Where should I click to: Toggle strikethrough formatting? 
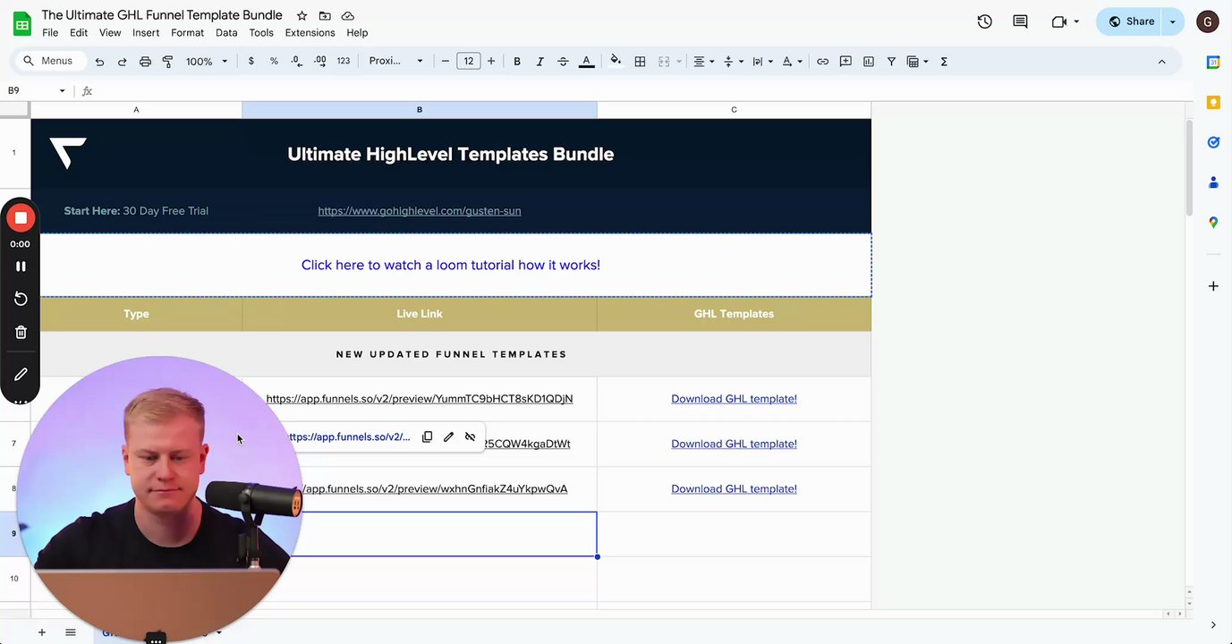click(563, 62)
